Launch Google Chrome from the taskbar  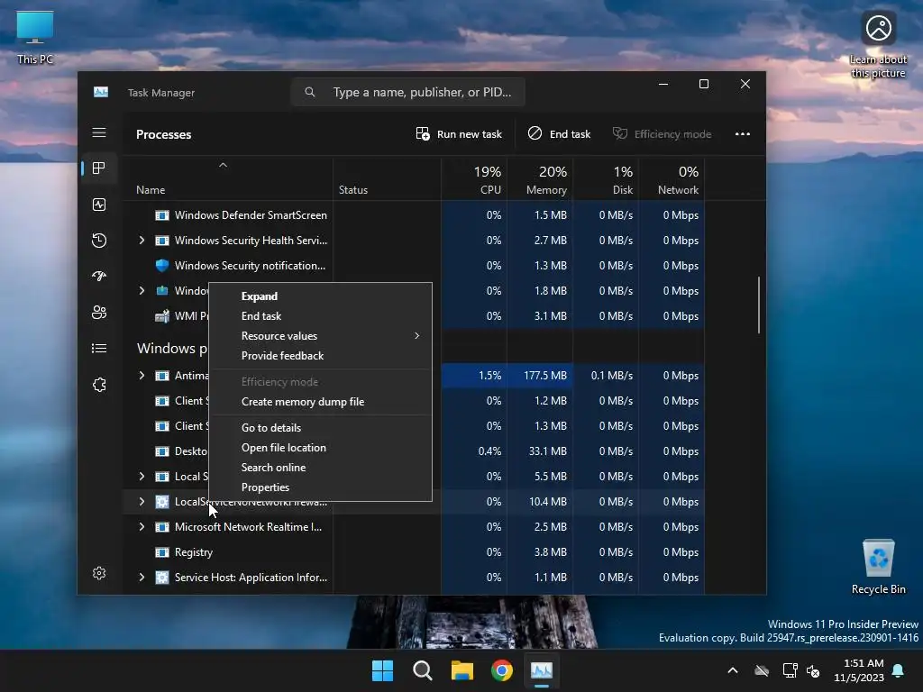click(501, 670)
